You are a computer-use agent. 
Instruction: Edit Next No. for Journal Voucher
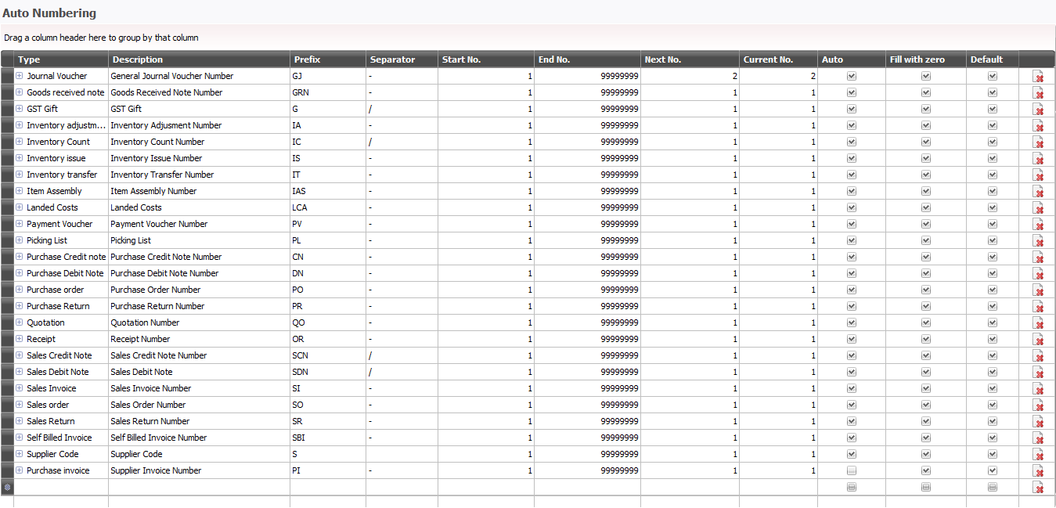[x=690, y=76]
